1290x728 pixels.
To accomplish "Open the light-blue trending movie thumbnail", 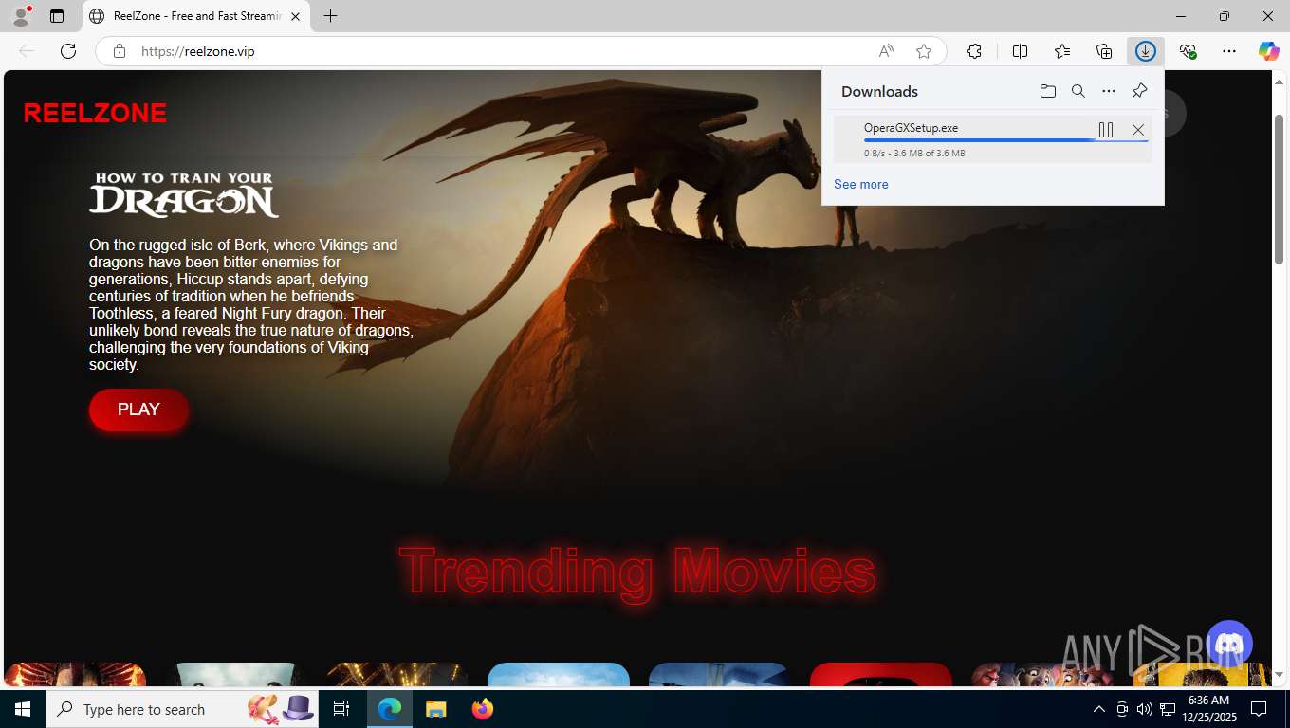I will [x=559, y=674].
